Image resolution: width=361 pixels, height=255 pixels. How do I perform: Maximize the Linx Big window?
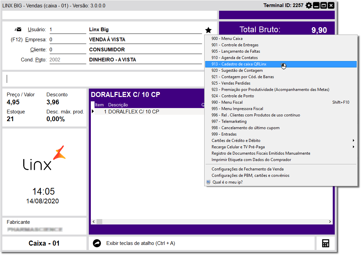tap(324, 5)
